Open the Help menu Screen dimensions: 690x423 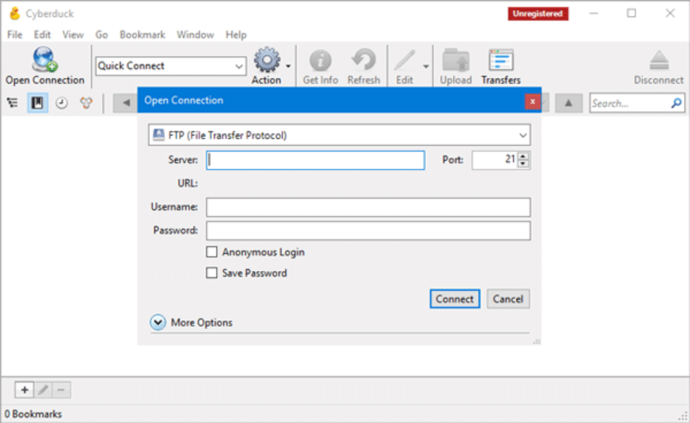(236, 34)
